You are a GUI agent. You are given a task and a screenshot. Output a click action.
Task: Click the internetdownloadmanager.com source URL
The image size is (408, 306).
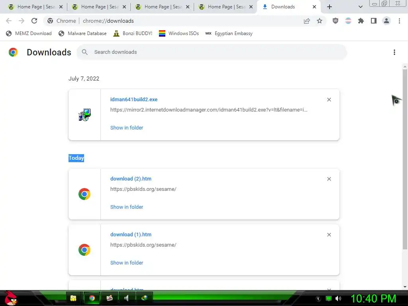(x=209, y=110)
